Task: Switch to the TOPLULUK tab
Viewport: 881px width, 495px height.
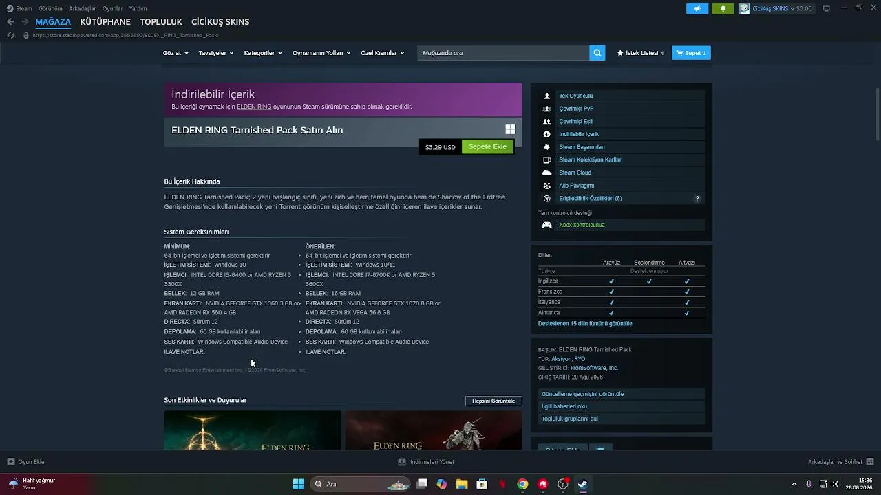Action: pyautogui.click(x=161, y=21)
